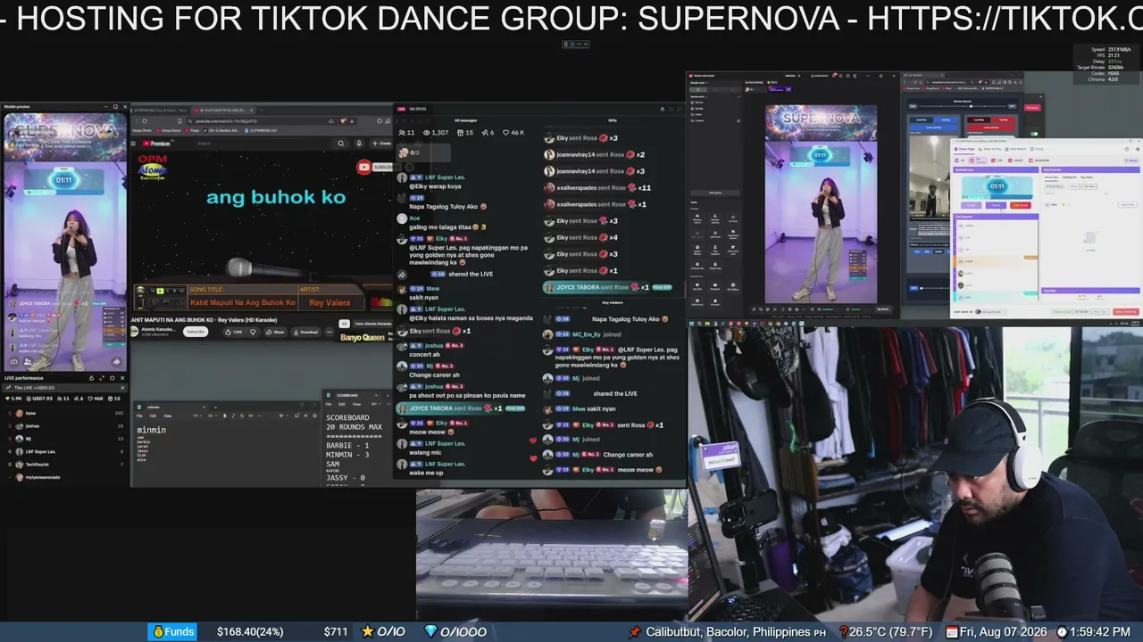1143x642 pixels.
Task: Switch to the Ranking list tab
Action: coord(1070,177)
